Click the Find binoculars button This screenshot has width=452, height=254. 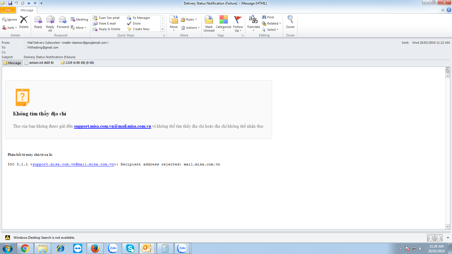(x=268, y=17)
